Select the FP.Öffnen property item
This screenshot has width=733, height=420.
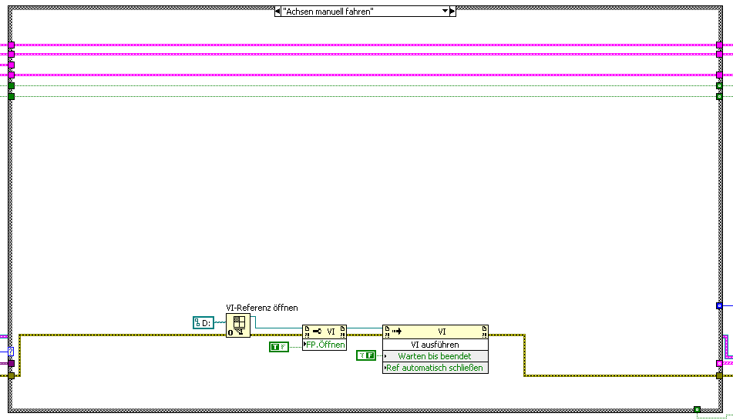click(324, 345)
